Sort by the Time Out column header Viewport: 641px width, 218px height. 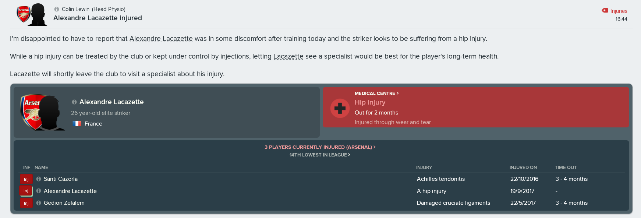point(566,168)
